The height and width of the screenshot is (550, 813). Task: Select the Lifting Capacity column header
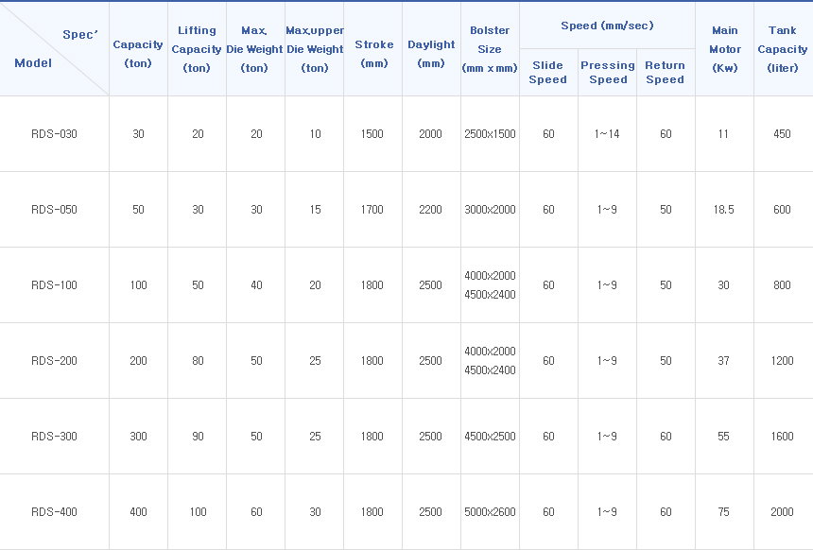click(197, 49)
